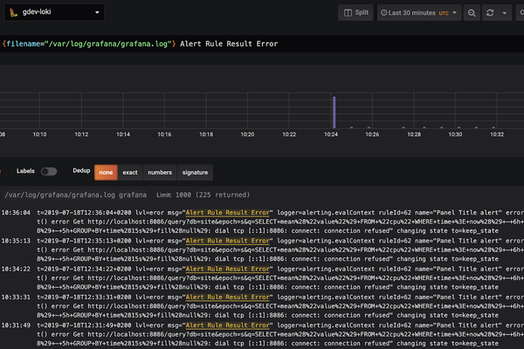
Task: Zoom out the time range with magnifier
Action: point(472,13)
